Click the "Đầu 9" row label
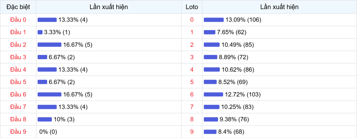Viewport: 357px width, 138px height. (x=18, y=132)
